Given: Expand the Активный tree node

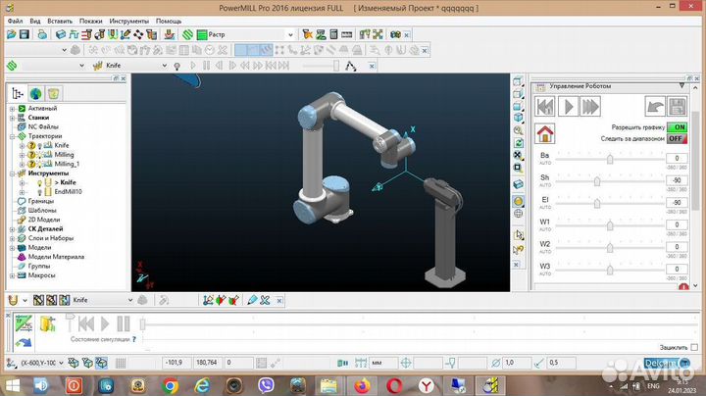Looking at the screenshot, I should coord(13,109).
